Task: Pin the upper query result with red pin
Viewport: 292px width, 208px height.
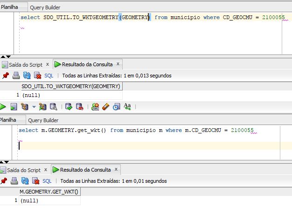Action: (6, 76)
